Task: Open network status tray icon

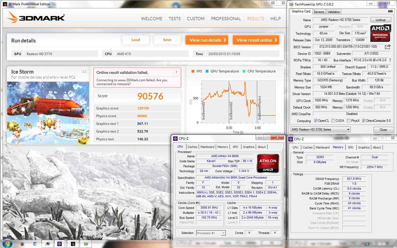Action: pos(367,244)
